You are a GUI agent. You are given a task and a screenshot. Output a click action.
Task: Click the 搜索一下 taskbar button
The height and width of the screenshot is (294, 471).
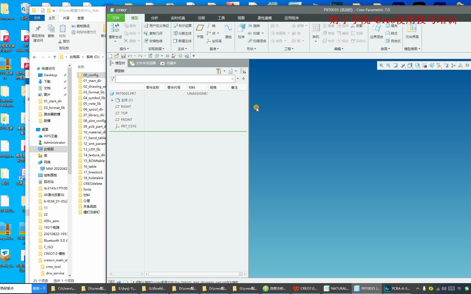point(39,288)
